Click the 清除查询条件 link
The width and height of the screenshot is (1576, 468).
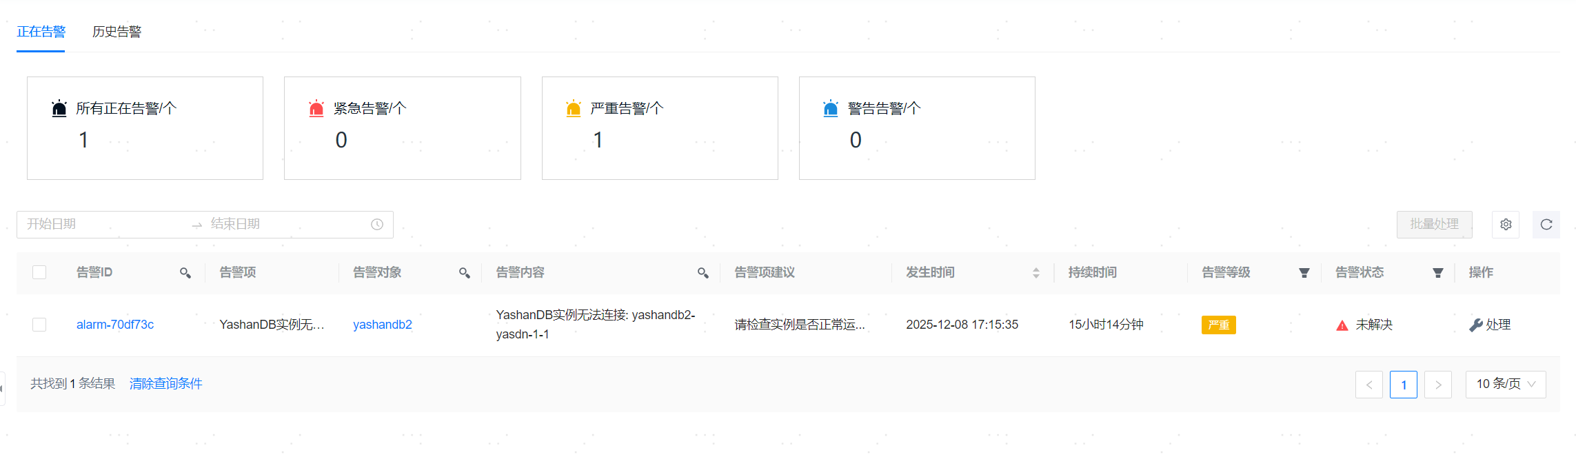165,384
